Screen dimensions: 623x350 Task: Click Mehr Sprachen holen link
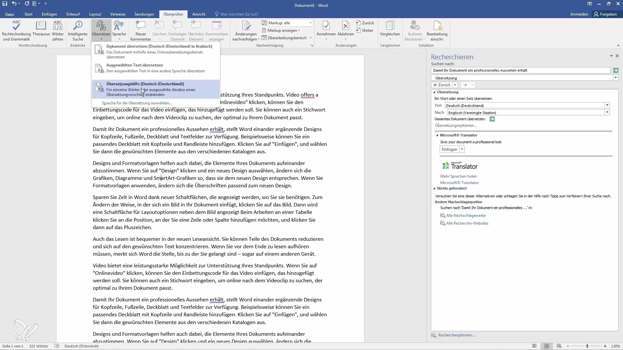click(458, 176)
